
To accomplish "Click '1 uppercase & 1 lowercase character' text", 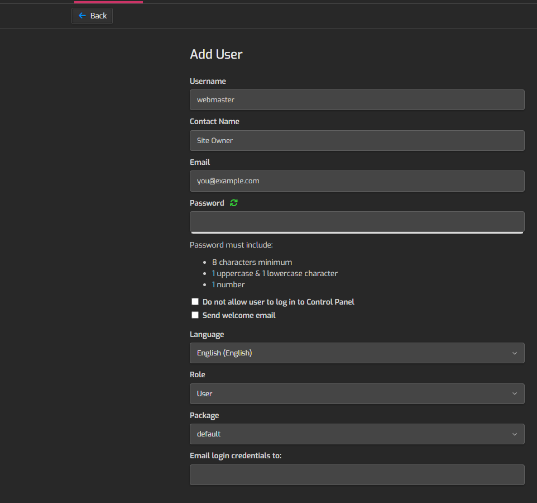I will 275,274.
